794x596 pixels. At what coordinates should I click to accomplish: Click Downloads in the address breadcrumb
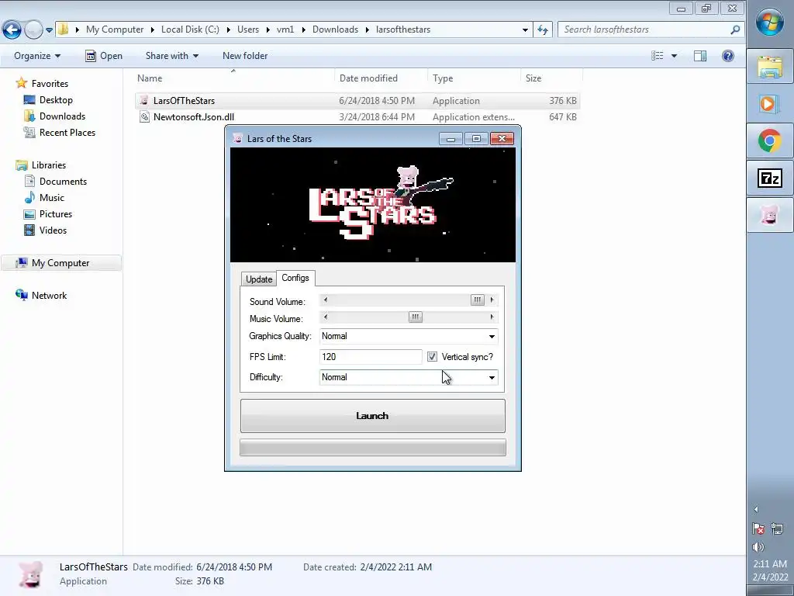click(x=335, y=29)
